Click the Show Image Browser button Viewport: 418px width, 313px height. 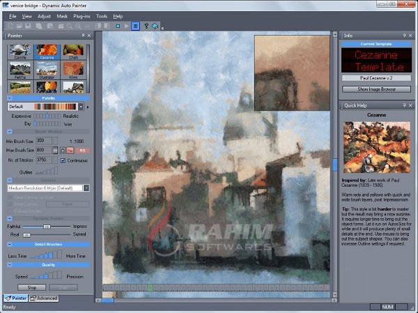tap(376, 89)
